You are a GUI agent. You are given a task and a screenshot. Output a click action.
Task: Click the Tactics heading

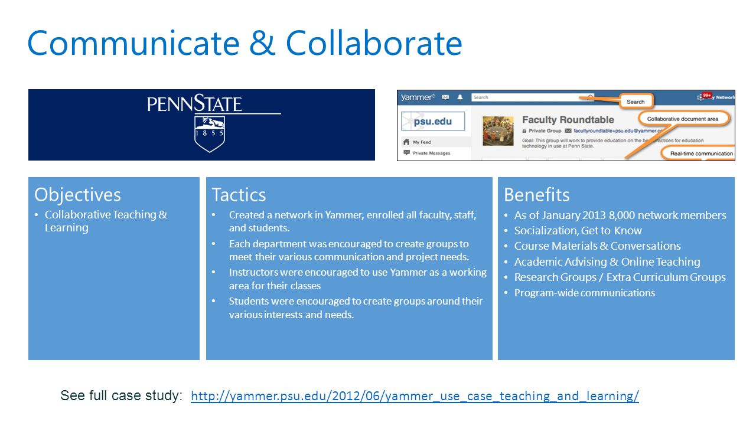click(x=239, y=195)
